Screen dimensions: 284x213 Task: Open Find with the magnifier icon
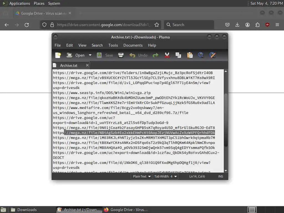tap(201, 55)
